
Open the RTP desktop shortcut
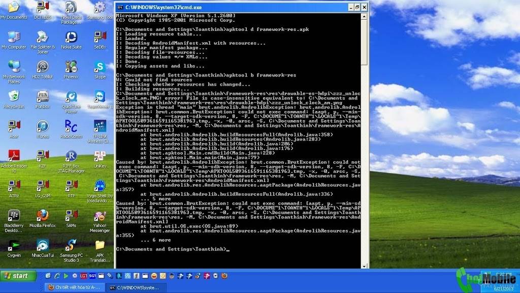[71, 189]
